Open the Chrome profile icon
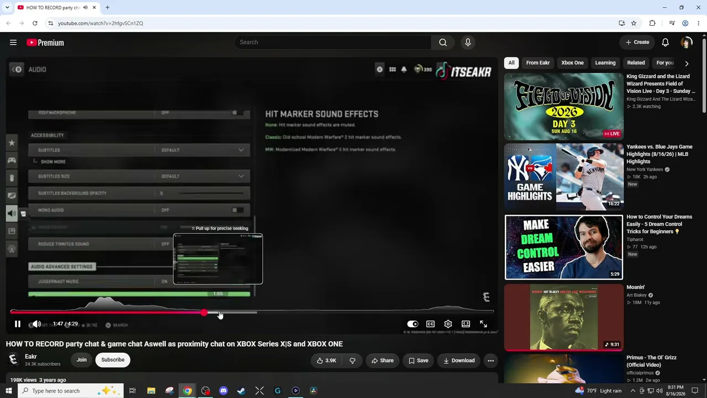This screenshot has width=707, height=398. (685, 23)
